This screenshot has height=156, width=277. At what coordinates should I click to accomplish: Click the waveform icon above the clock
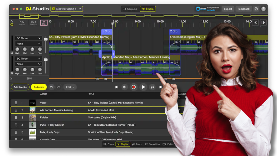pyautogui.click(x=12, y=21)
